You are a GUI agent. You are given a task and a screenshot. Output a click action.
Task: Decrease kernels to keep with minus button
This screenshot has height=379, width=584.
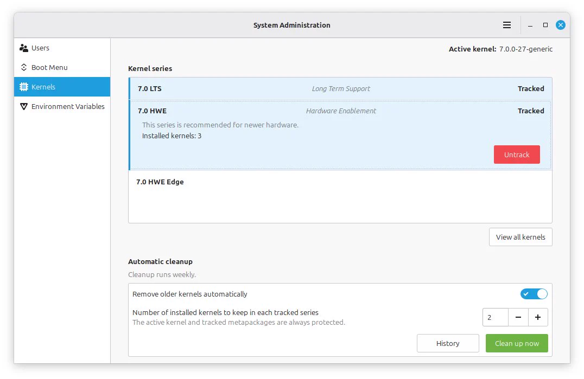[x=518, y=317]
